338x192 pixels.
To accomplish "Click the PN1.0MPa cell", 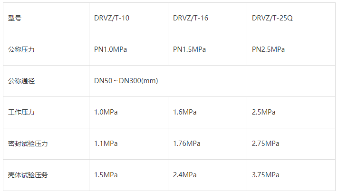I will 110,49.
